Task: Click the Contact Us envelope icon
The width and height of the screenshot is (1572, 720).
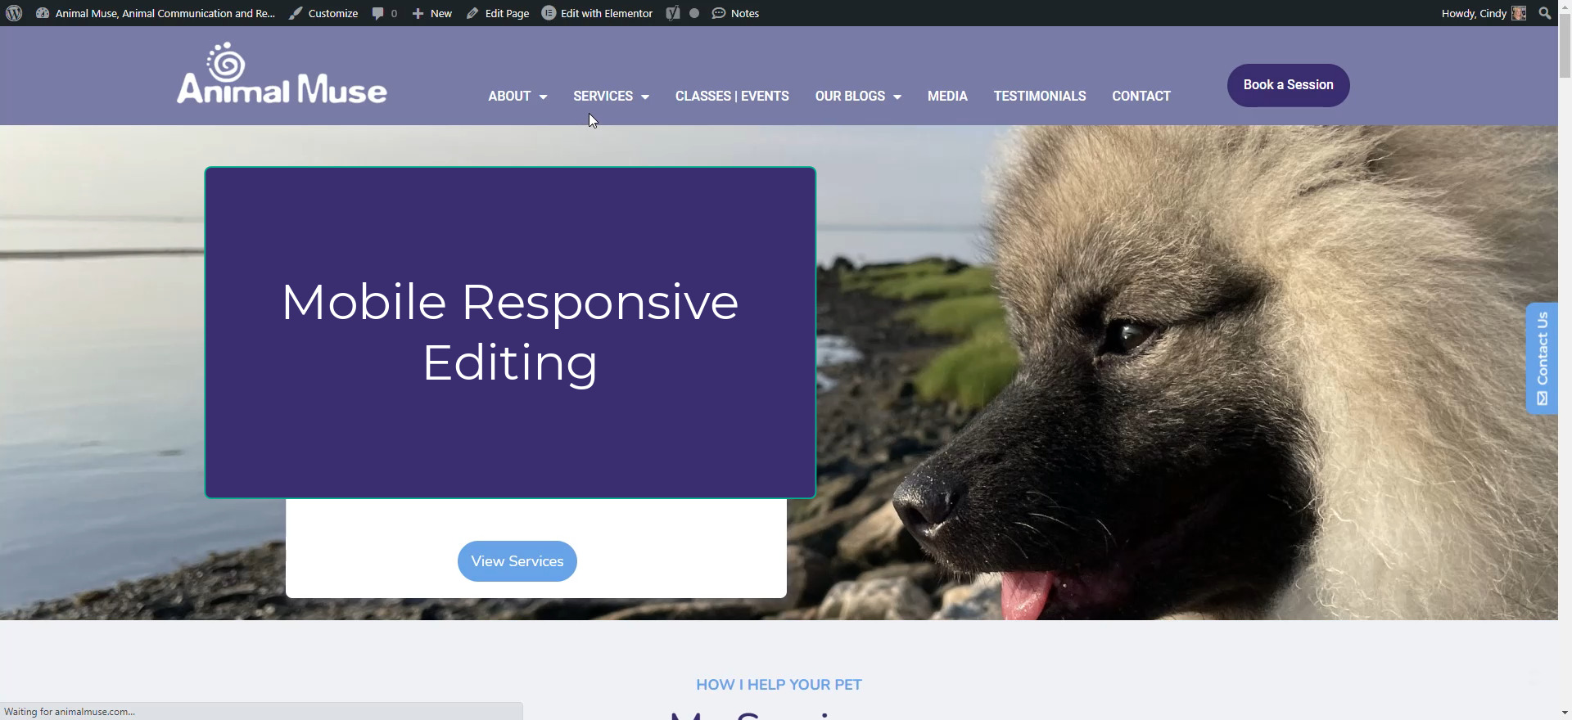Action: click(1543, 398)
